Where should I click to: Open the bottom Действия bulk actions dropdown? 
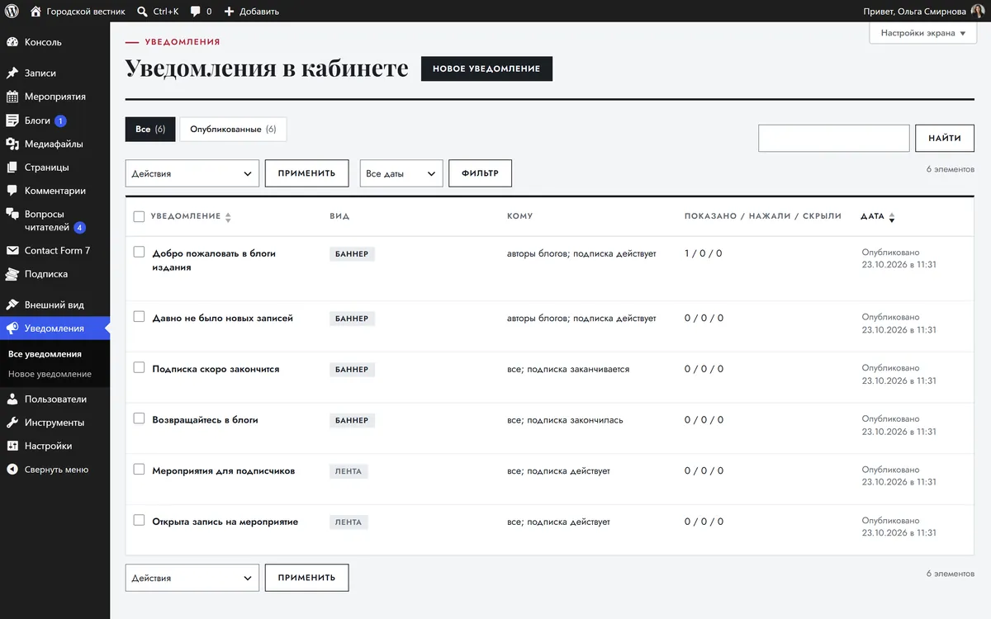(192, 578)
